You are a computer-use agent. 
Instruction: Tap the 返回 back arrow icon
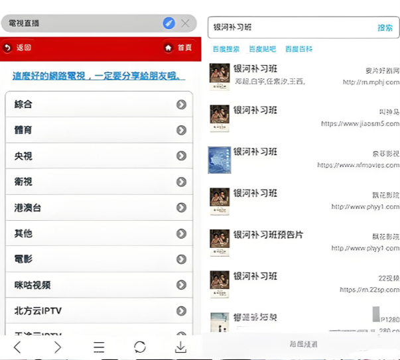coord(7,48)
